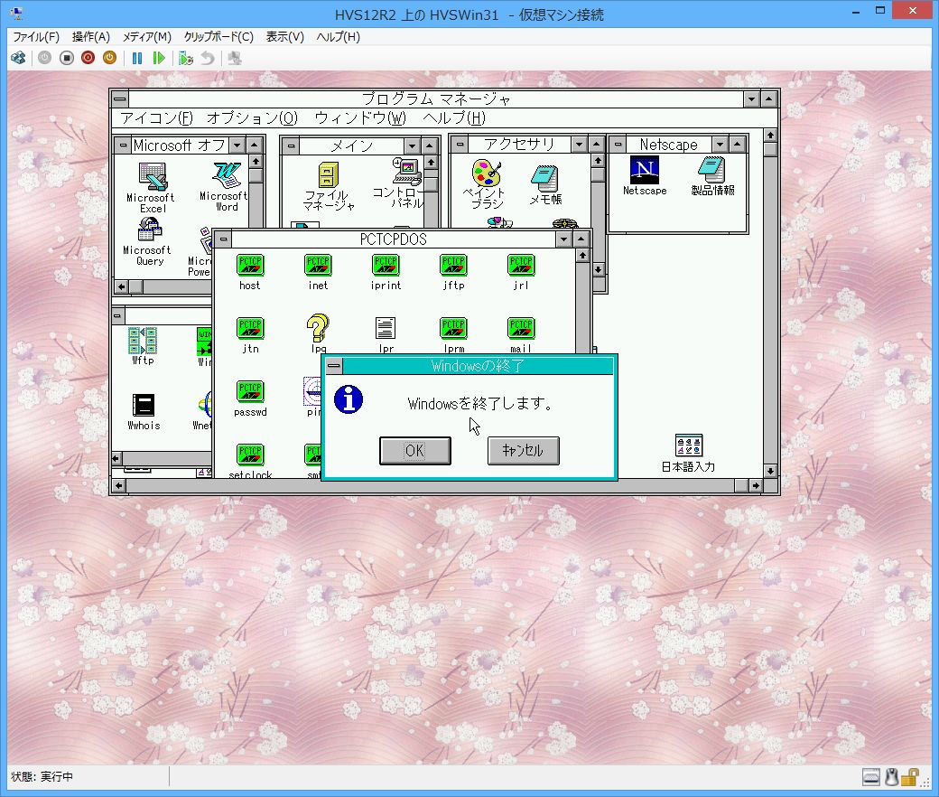Click Program Manager's vertical scrollbar down arrow
The width and height of the screenshot is (939, 797).
770,471
